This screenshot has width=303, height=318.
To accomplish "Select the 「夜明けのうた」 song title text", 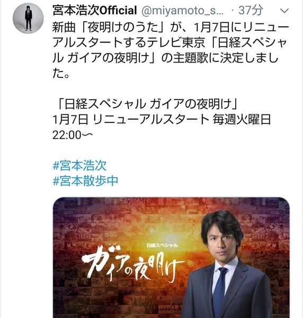I will 123,27.
